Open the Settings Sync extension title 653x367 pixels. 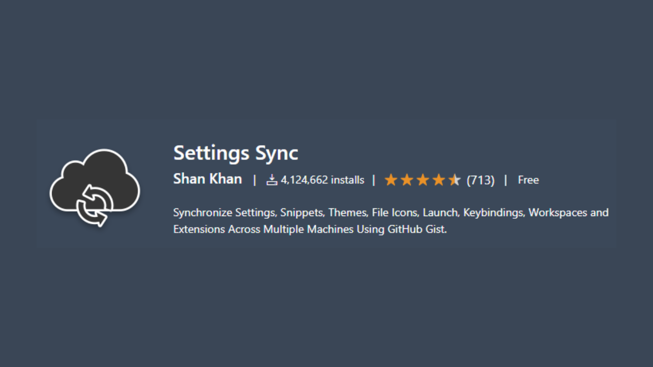click(x=236, y=153)
